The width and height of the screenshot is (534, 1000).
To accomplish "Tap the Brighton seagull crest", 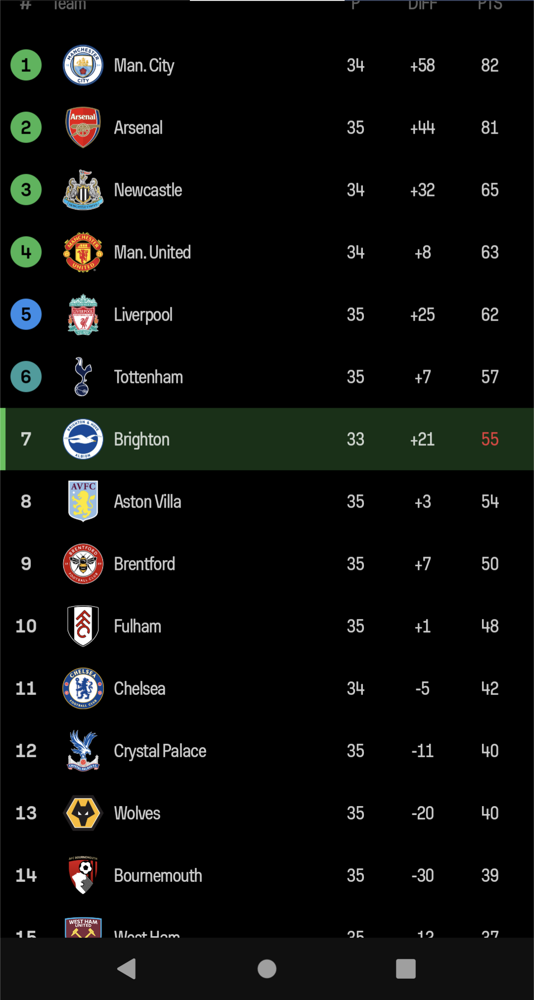I will click(83, 439).
